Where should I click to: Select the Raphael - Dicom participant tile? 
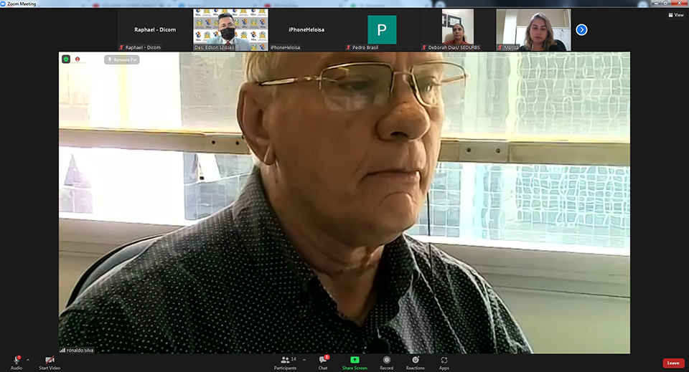(x=155, y=29)
